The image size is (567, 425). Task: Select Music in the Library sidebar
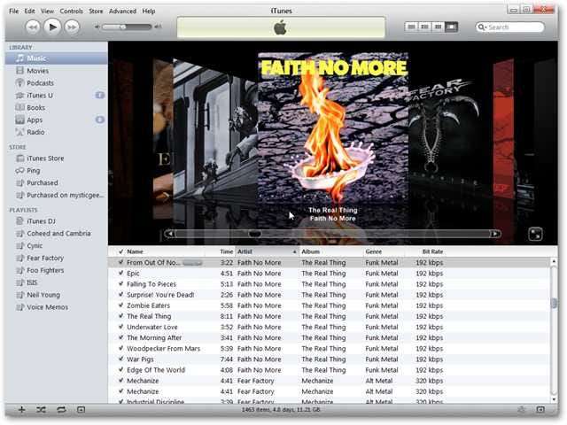57,58
